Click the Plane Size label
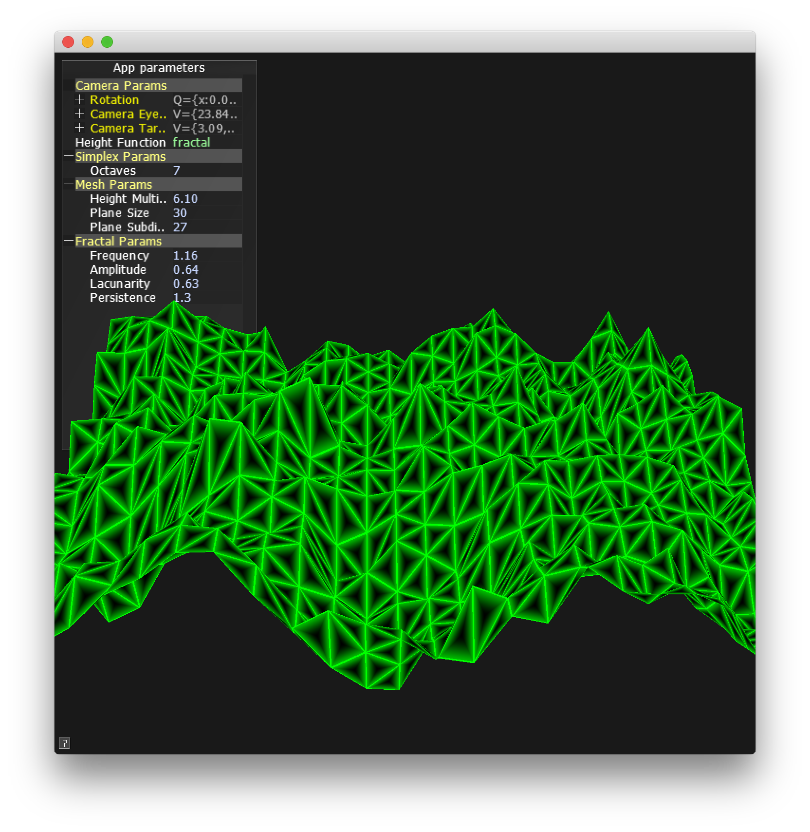This screenshot has width=810, height=832. tap(119, 213)
